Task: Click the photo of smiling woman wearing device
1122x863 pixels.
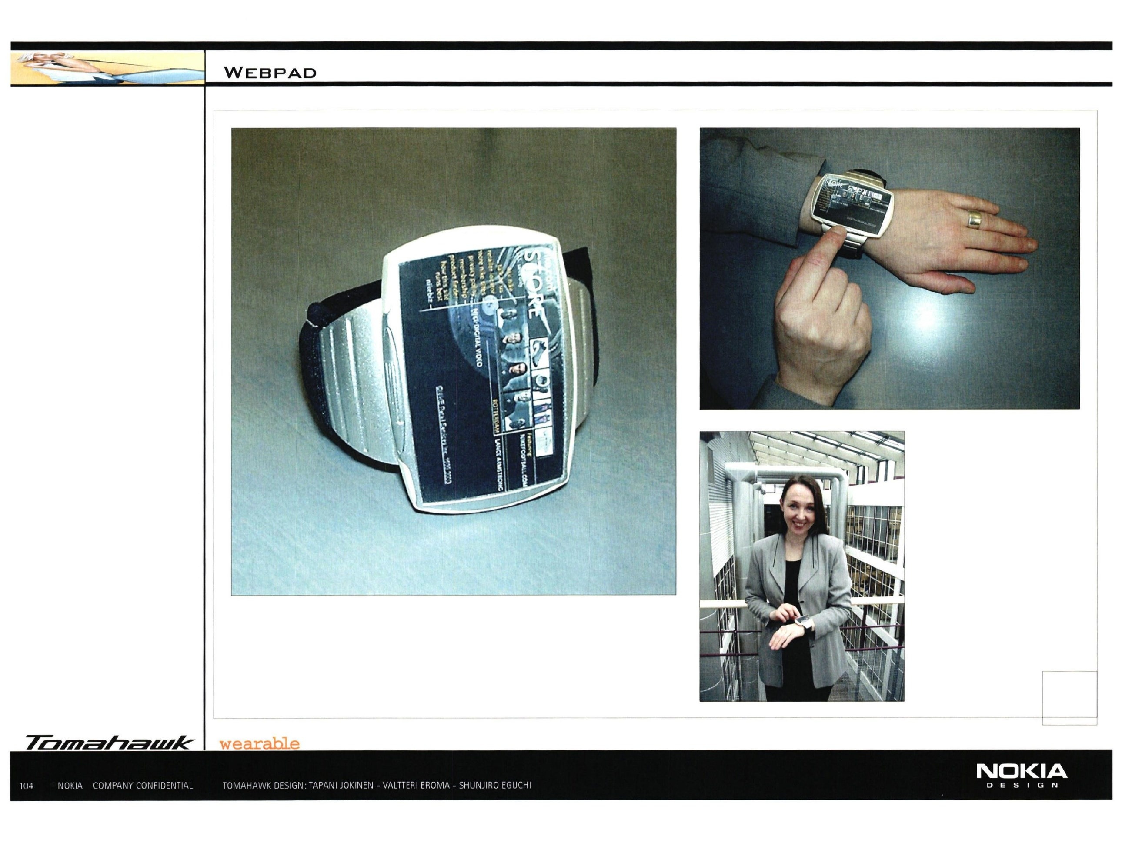Action: click(802, 566)
